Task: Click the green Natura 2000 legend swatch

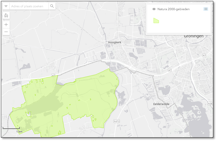Action: [156, 20]
